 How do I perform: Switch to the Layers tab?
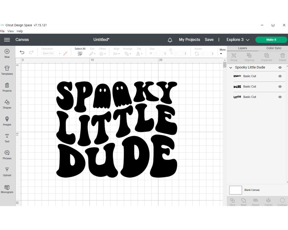pos(242,48)
